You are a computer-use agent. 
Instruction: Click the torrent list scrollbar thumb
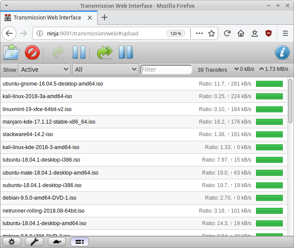(290, 101)
